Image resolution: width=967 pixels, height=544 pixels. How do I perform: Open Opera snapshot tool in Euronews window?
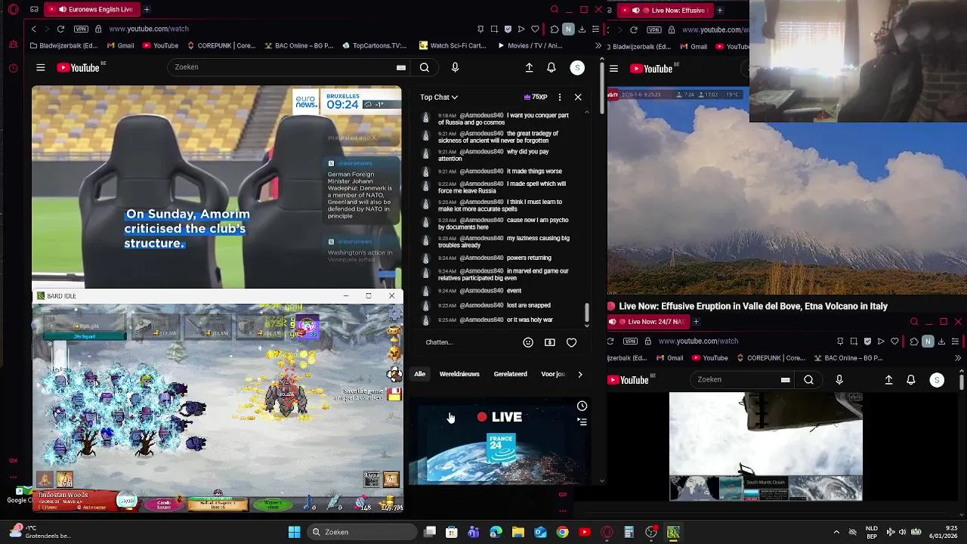click(494, 29)
